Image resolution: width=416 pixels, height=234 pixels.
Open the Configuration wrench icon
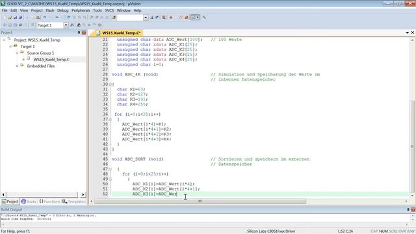click(204, 18)
